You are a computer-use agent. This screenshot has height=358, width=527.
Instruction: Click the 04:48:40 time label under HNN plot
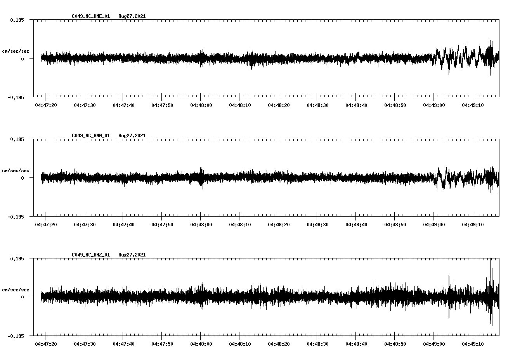[x=356, y=224]
